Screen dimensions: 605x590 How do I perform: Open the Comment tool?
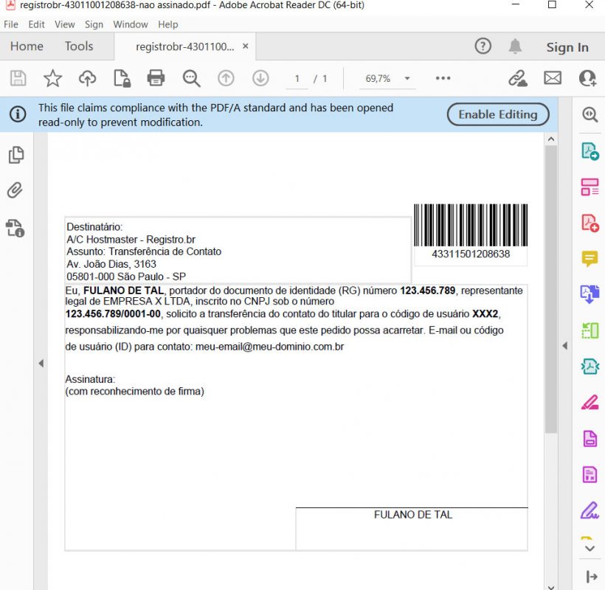tap(588, 258)
